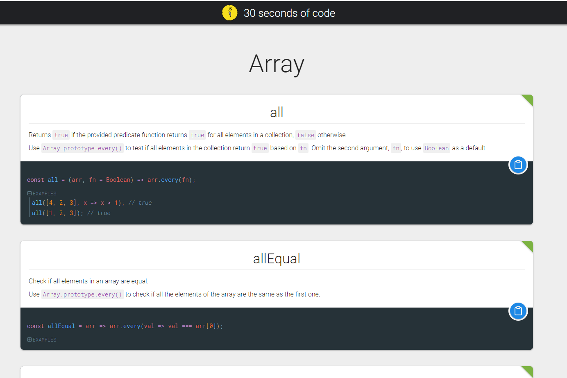The image size is (567, 378).
Task: Collapse the EXAMPLES section of all snippet
Action: pos(42,193)
